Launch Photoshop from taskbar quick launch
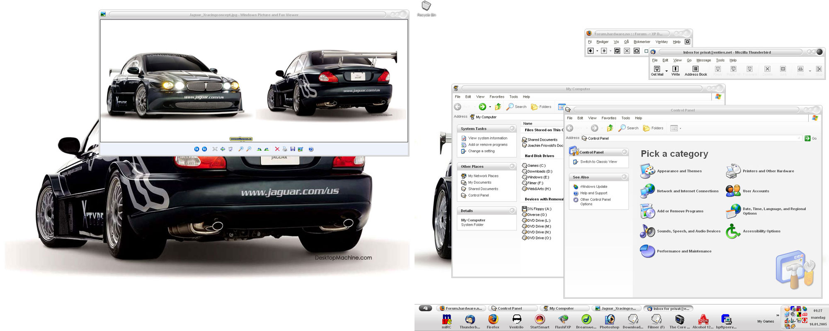829x331 pixels. tap(609, 321)
